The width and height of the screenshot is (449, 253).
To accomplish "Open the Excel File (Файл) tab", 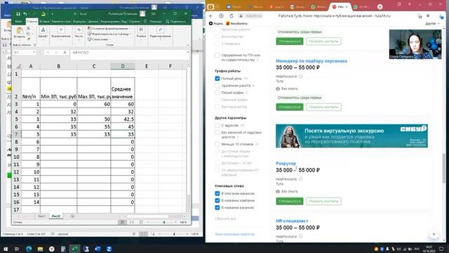I will 18,22.
